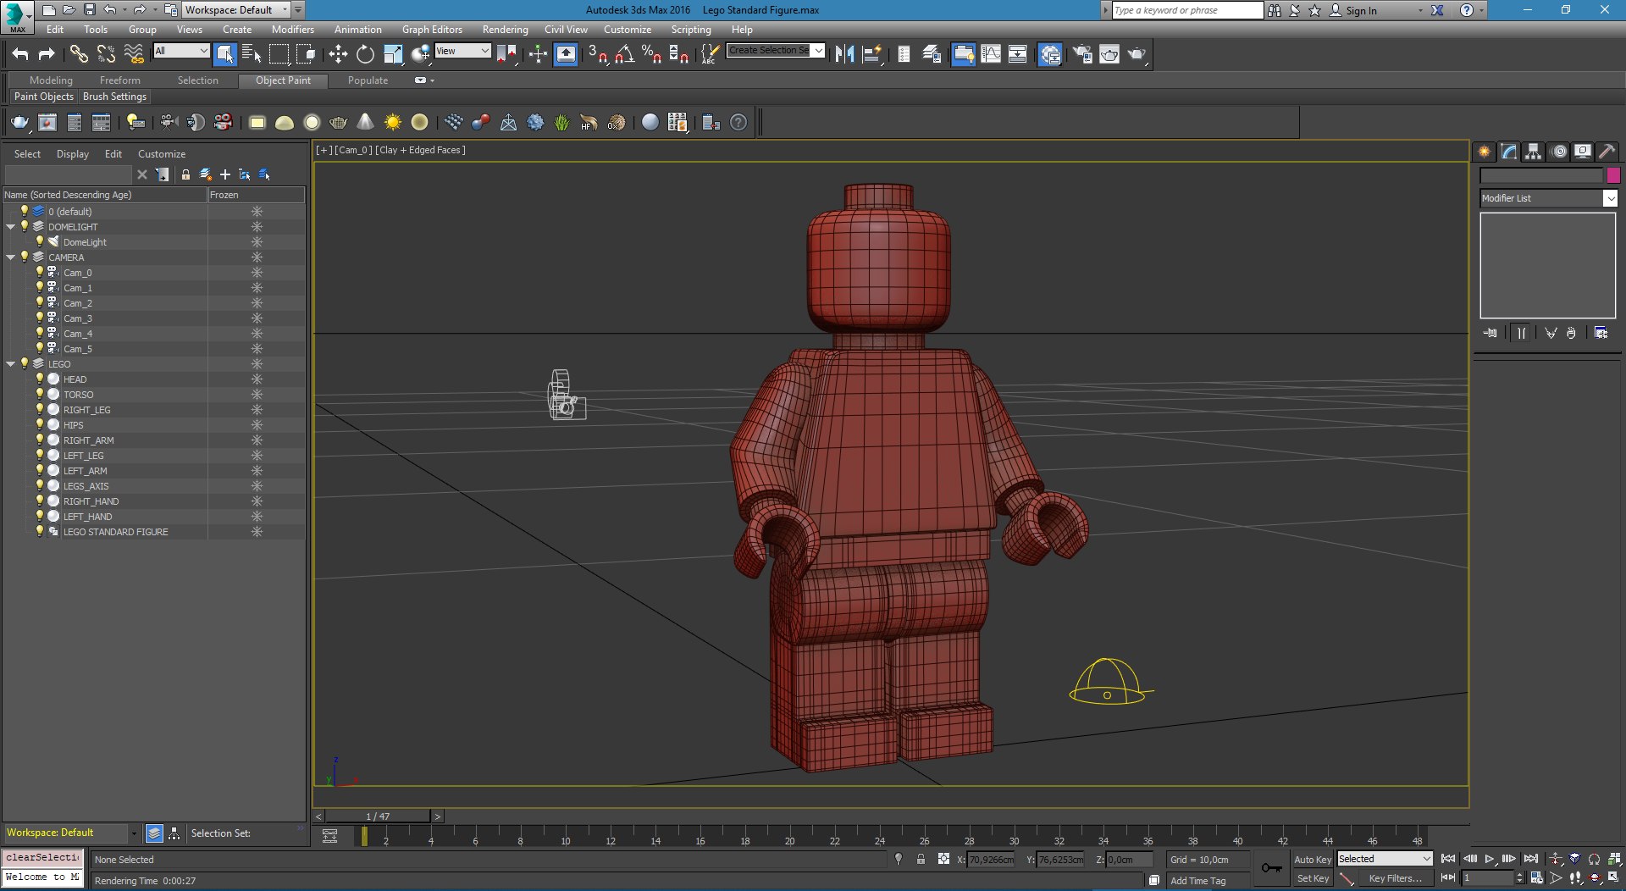Open the reference coordinate 'View' dropdown
Image resolution: width=1626 pixels, height=891 pixels.
click(x=462, y=51)
